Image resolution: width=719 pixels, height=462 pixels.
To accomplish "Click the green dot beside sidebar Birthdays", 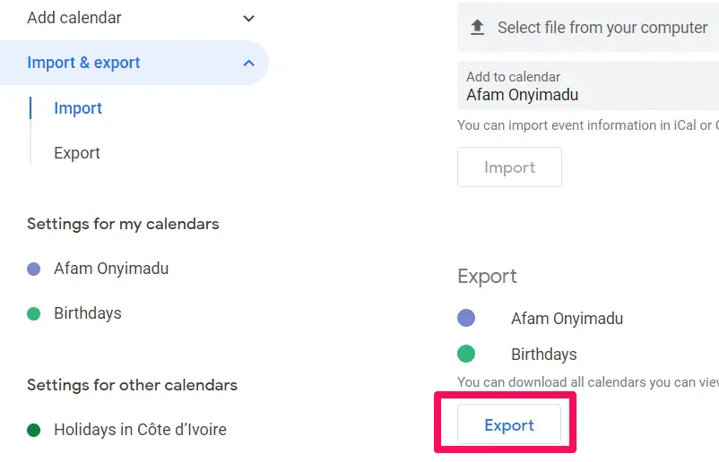I will tap(33, 313).
